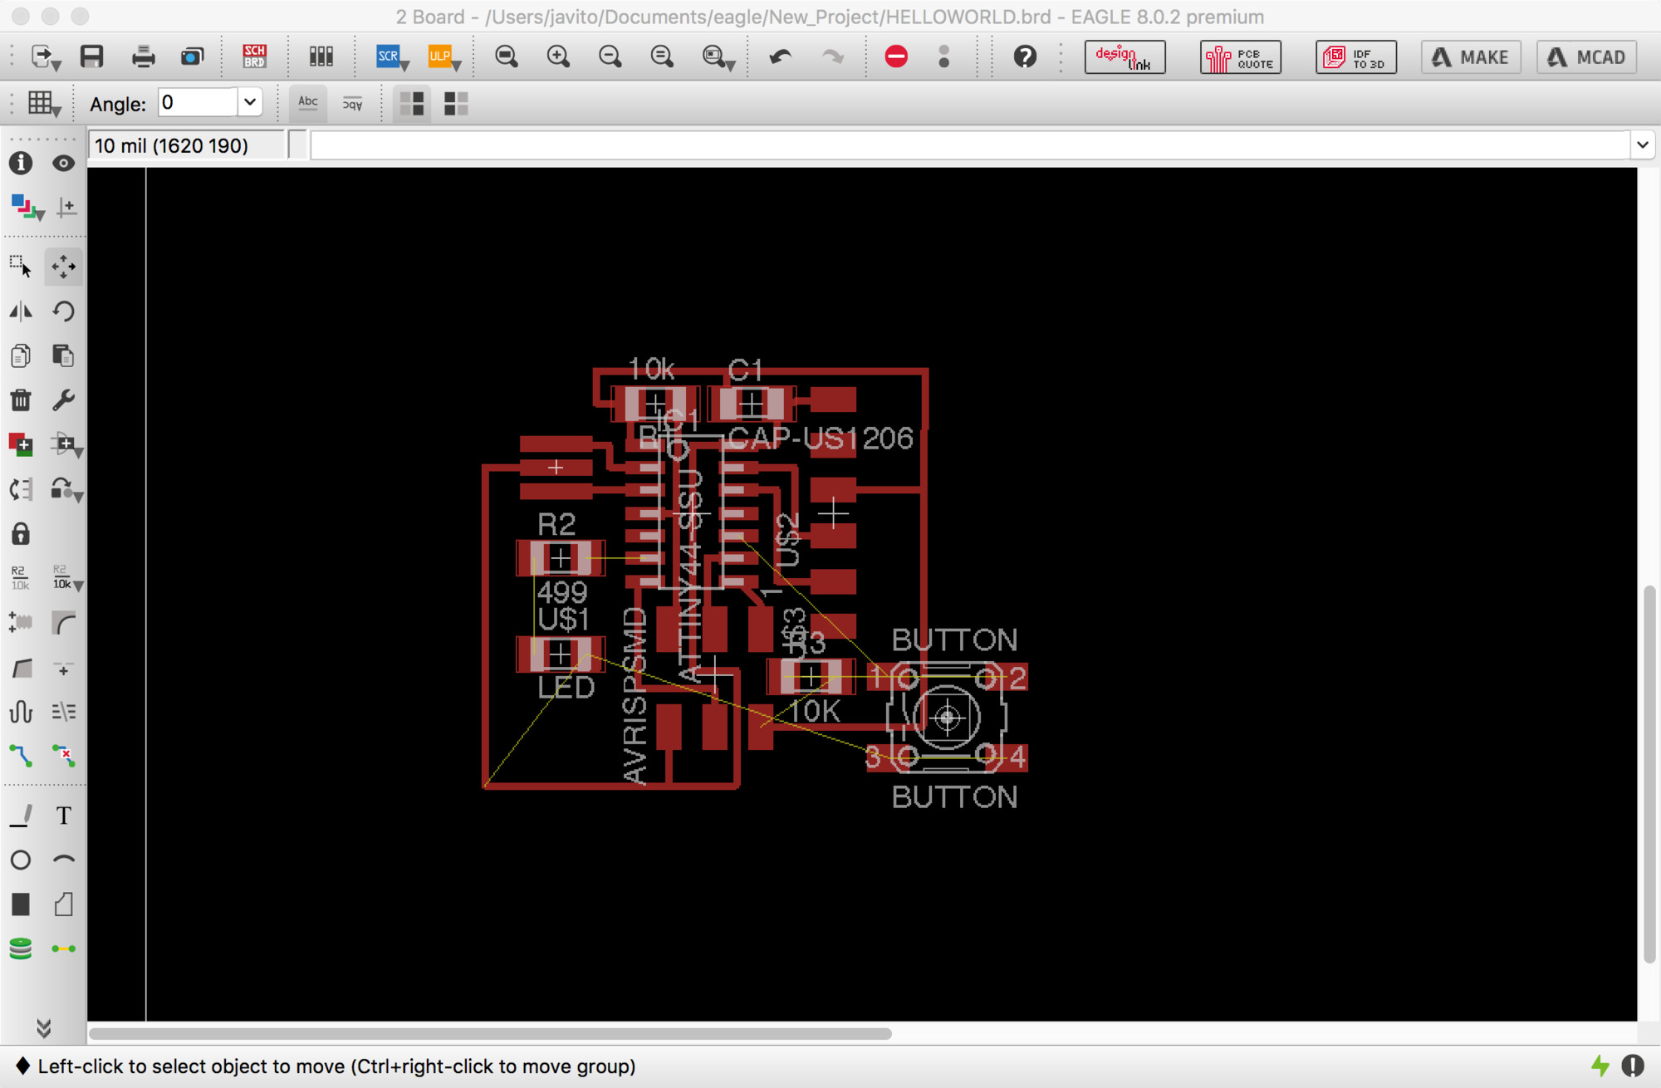
Task: Select the Route airwire tool
Action: click(21, 756)
